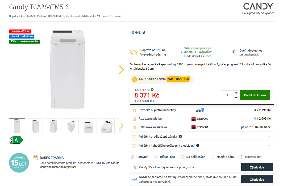The image size is (283, 186).
Task: Expand Pojištění nahodilého poškození a odcizení
Action: (268, 146)
